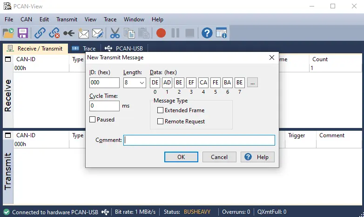Image resolution: width=364 pixels, height=217 pixels.
Task: Switch to the Trace tab
Action: [84, 48]
